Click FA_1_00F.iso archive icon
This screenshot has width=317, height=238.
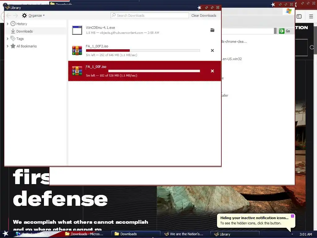click(x=77, y=71)
